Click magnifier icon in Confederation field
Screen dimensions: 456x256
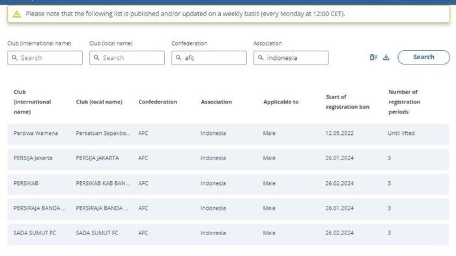[x=178, y=57]
